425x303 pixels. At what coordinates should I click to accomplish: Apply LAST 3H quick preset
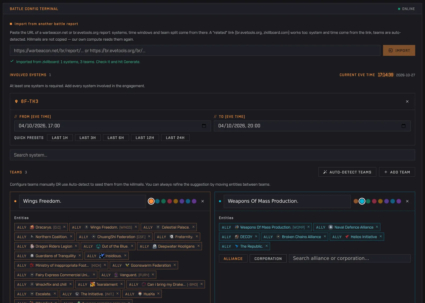88,138
